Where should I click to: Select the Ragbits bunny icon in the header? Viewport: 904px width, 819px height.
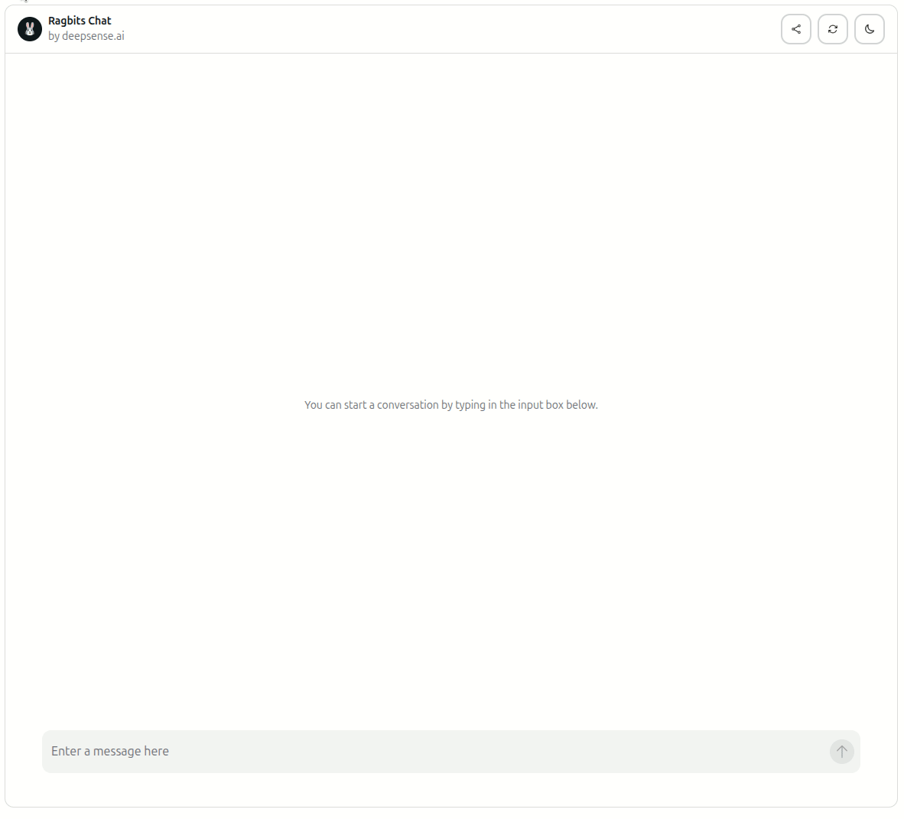[30, 29]
